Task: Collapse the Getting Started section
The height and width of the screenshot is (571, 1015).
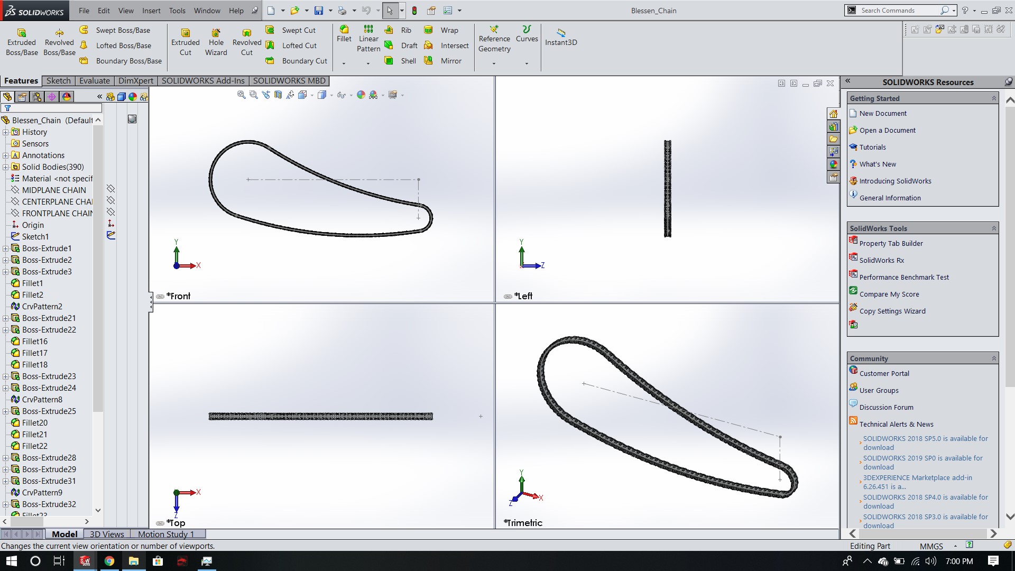Action: (x=994, y=98)
